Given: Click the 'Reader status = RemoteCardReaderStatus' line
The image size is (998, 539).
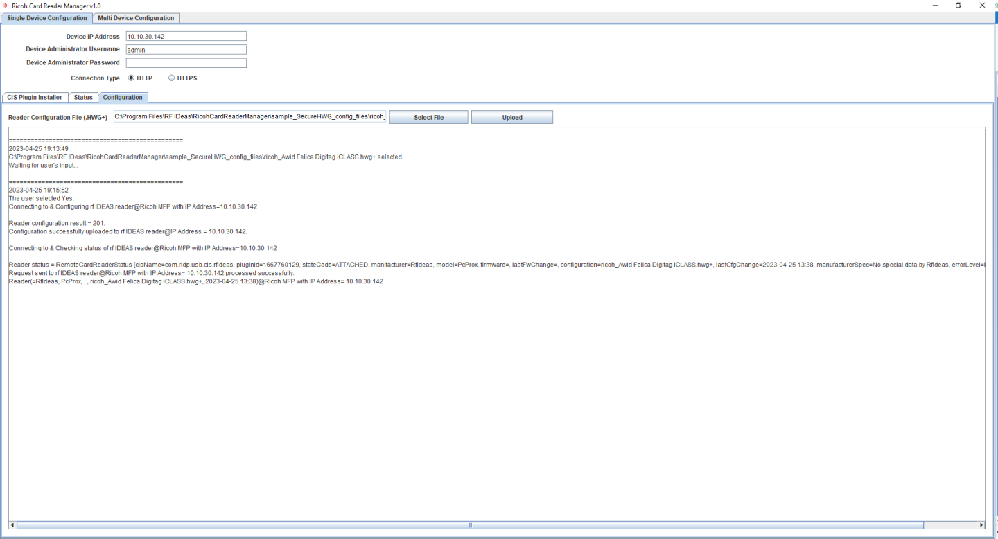Looking at the screenshot, I should click(x=496, y=265).
